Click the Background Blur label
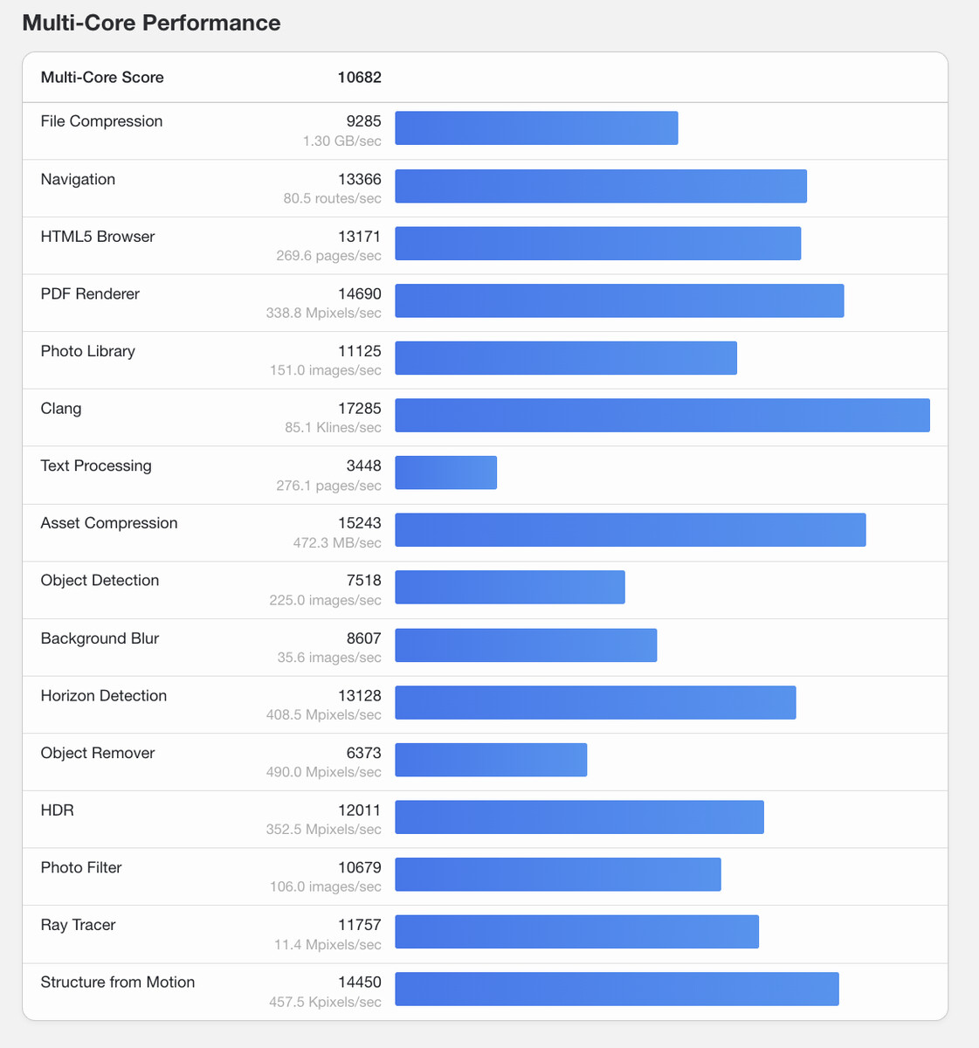979x1048 pixels. pyautogui.click(x=100, y=638)
